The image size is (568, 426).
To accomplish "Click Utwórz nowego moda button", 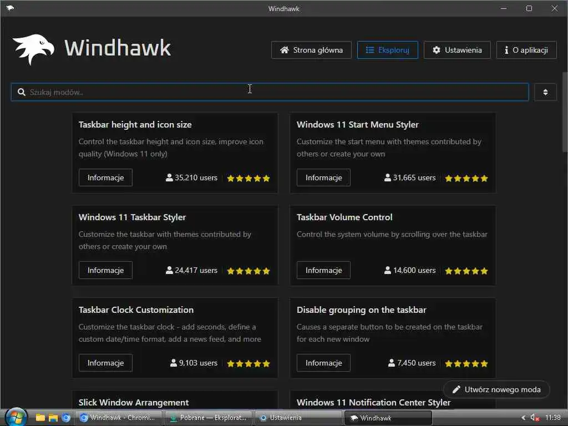I will tap(496, 390).
